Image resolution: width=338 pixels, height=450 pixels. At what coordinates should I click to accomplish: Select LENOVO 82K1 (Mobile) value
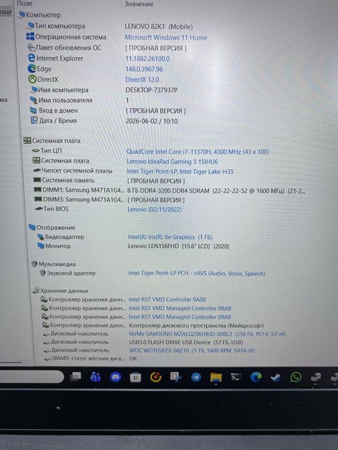pos(158,27)
